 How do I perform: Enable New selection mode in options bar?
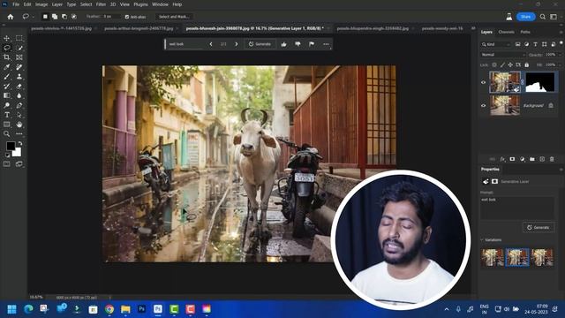point(45,17)
